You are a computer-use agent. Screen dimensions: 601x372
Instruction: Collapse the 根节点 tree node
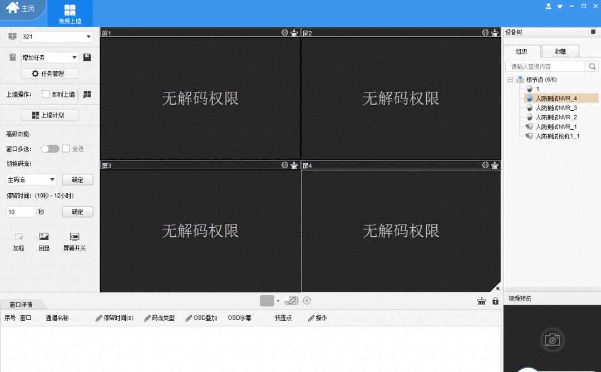[x=510, y=80]
